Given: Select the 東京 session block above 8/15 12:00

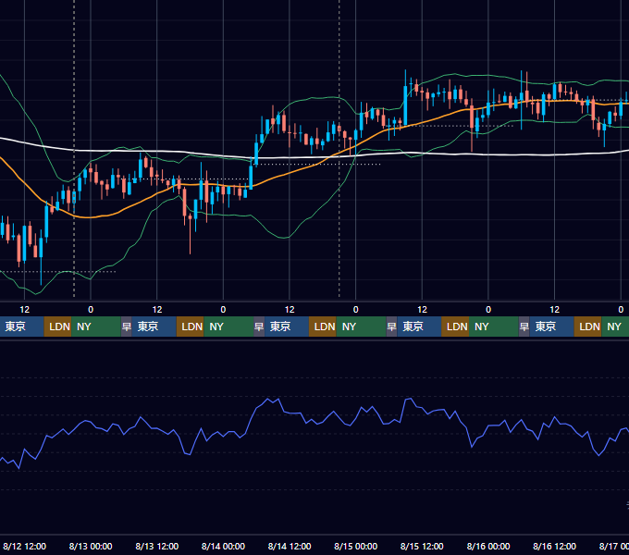Looking at the screenshot, I should [x=419, y=327].
